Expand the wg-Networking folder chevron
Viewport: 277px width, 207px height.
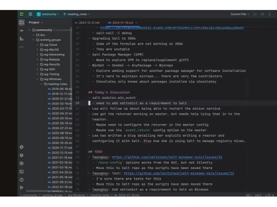[37, 55]
